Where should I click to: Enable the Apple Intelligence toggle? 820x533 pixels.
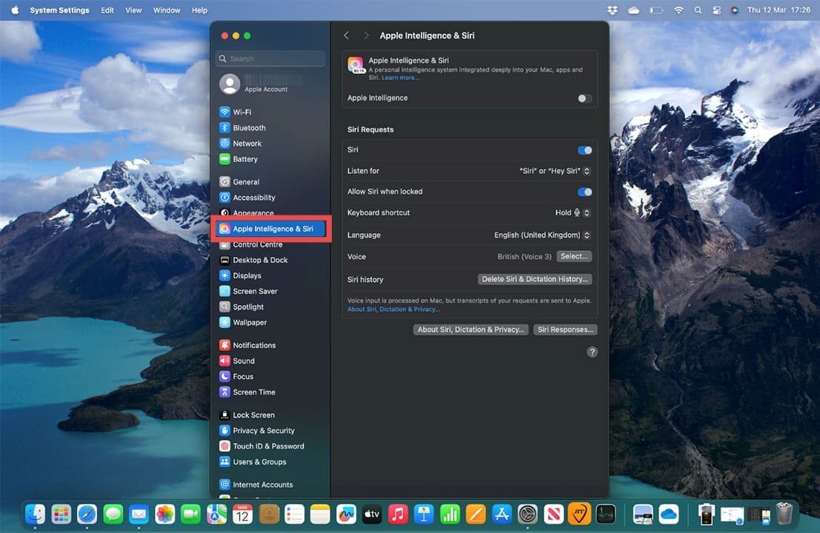tap(584, 98)
